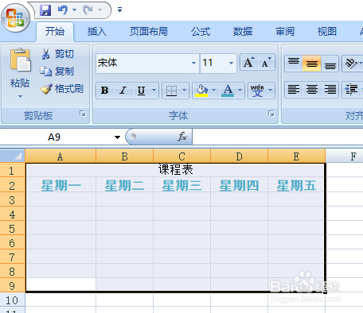Viewport: 363px width, 313px height.
Task: Open the 审阅 ribbon tab
Action: [285, 32]
